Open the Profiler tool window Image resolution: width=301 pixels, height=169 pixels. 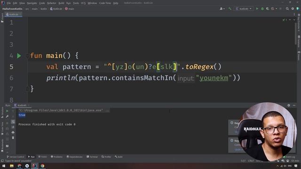106,157
